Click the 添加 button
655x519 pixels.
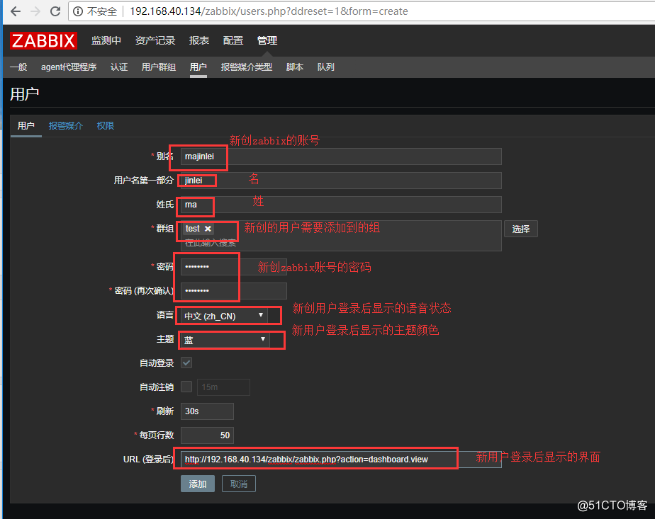pos(198,484)
